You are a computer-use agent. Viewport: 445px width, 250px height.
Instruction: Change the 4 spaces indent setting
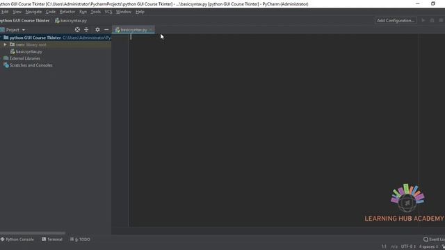tap(428, 247)
